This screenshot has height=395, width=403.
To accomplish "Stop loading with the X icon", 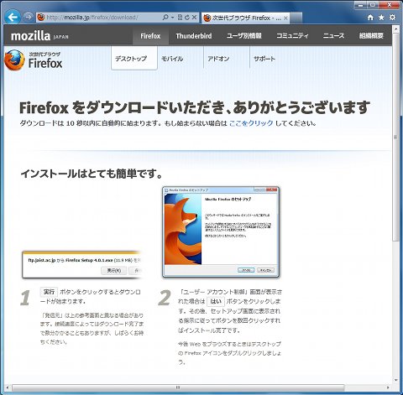I will coord(194,18).
